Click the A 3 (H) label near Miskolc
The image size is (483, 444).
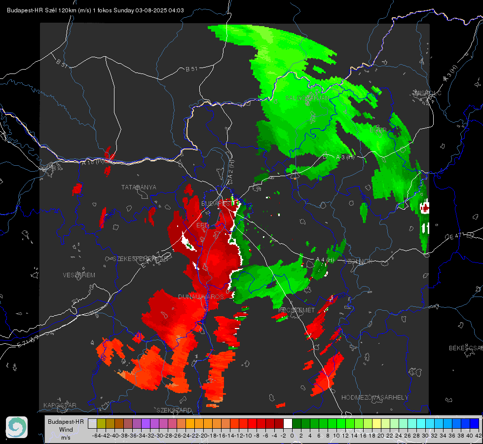pos(450,74)
